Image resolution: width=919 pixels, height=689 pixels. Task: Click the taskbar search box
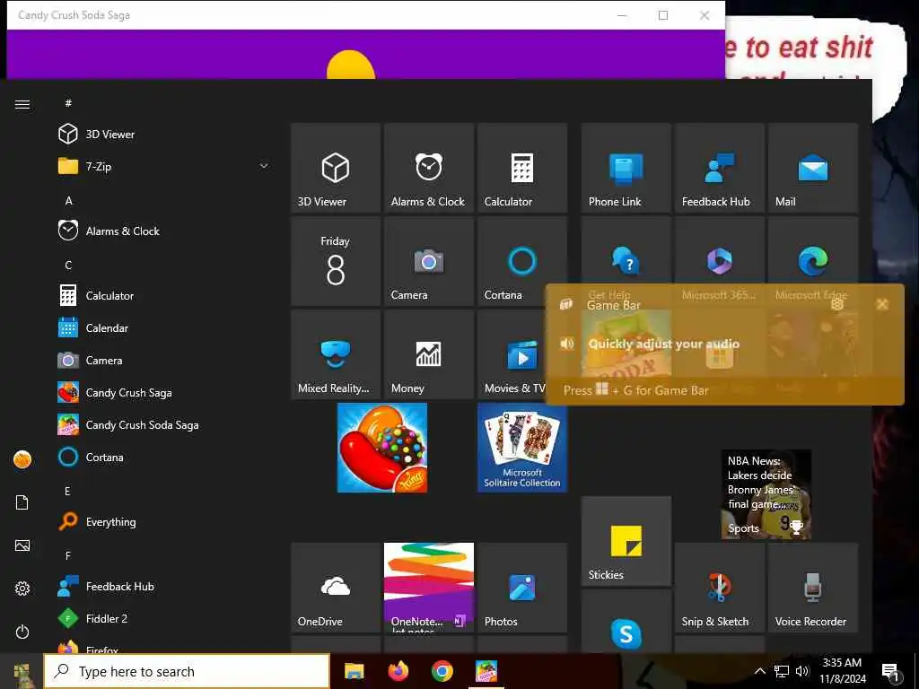pos(187,671)
